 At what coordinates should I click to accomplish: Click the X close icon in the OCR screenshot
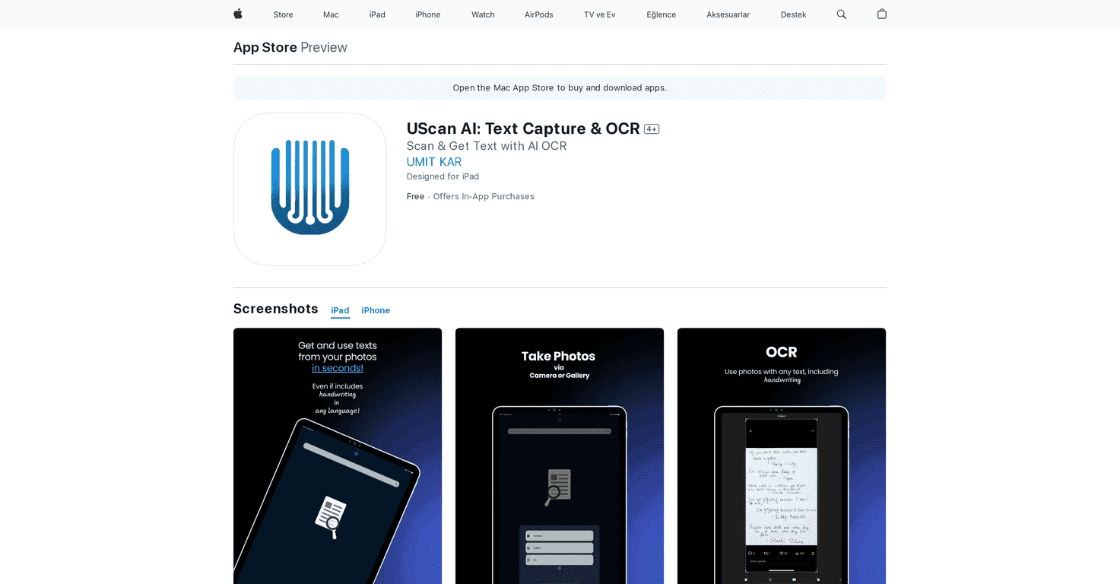pos(750,431)
